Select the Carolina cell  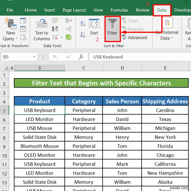[165, 110]
